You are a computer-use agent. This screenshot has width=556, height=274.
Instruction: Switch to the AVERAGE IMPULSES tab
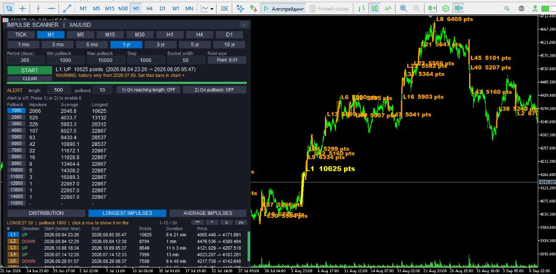tap(208, 213)
